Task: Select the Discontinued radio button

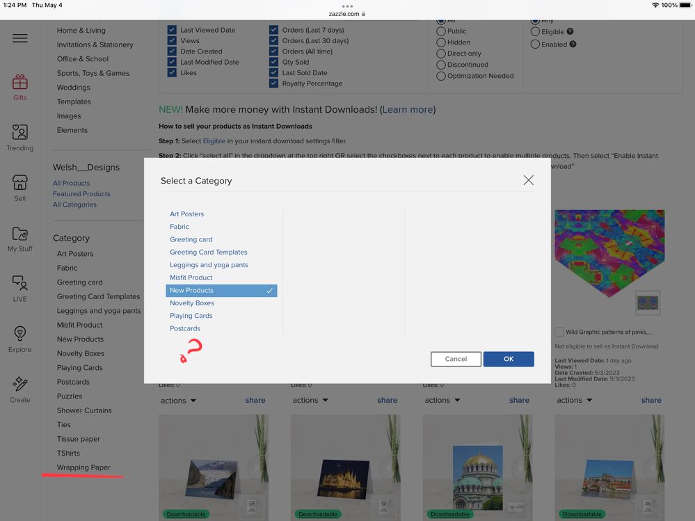Action: 441,65
